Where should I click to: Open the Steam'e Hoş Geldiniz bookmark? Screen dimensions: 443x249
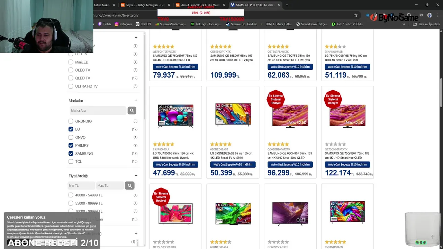point(241,24)
